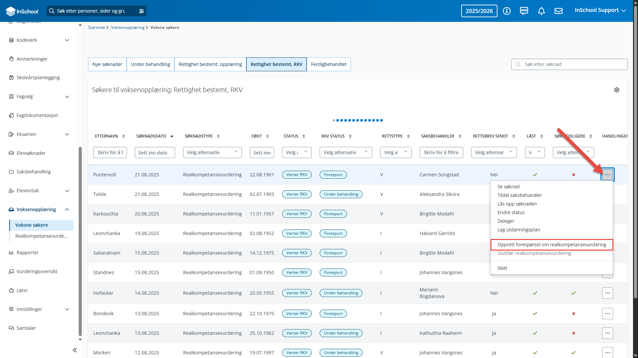This screenshot has height=358, width=638.
Task: Open search filter sliders icon
Action: (x=142, y=11)
